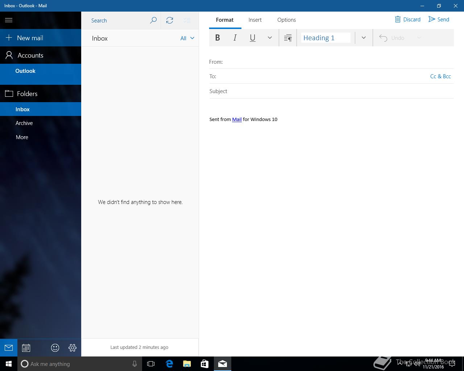Open paragraph formatting options

pos(288,38)
